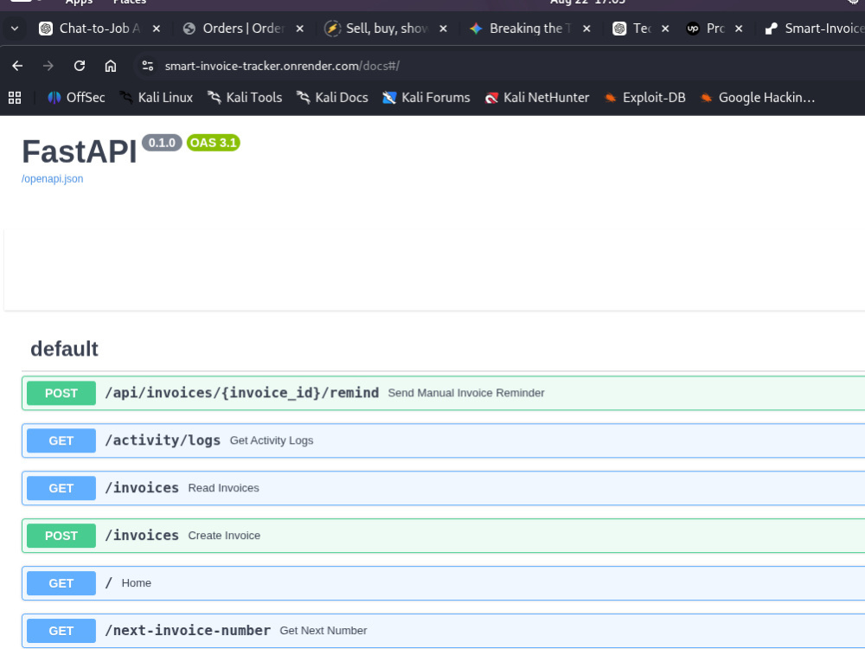Viewport: 865px width, 649px height.
Task: Open the Kali Tools bookmark
Action: tap(245, 98)
